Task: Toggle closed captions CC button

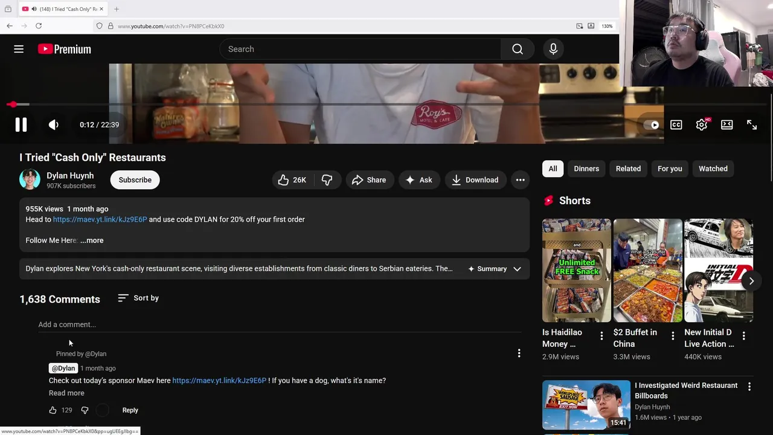Action: coord(676,124)
